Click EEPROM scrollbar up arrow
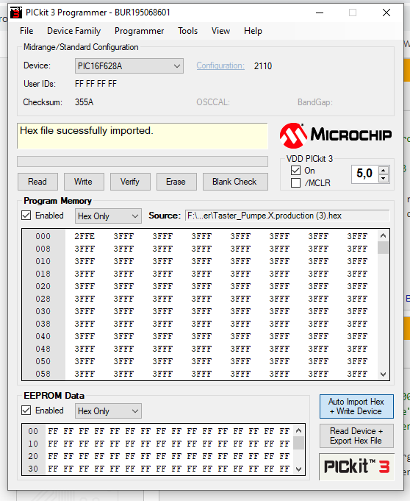The height and width of the screenshot is (501, 410). point(298,430)
